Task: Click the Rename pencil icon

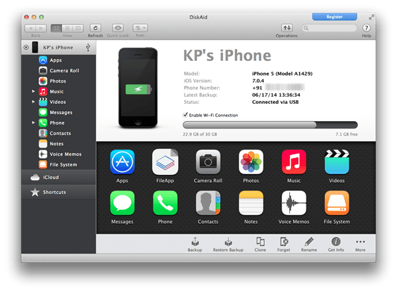Action: pos(309,242)
